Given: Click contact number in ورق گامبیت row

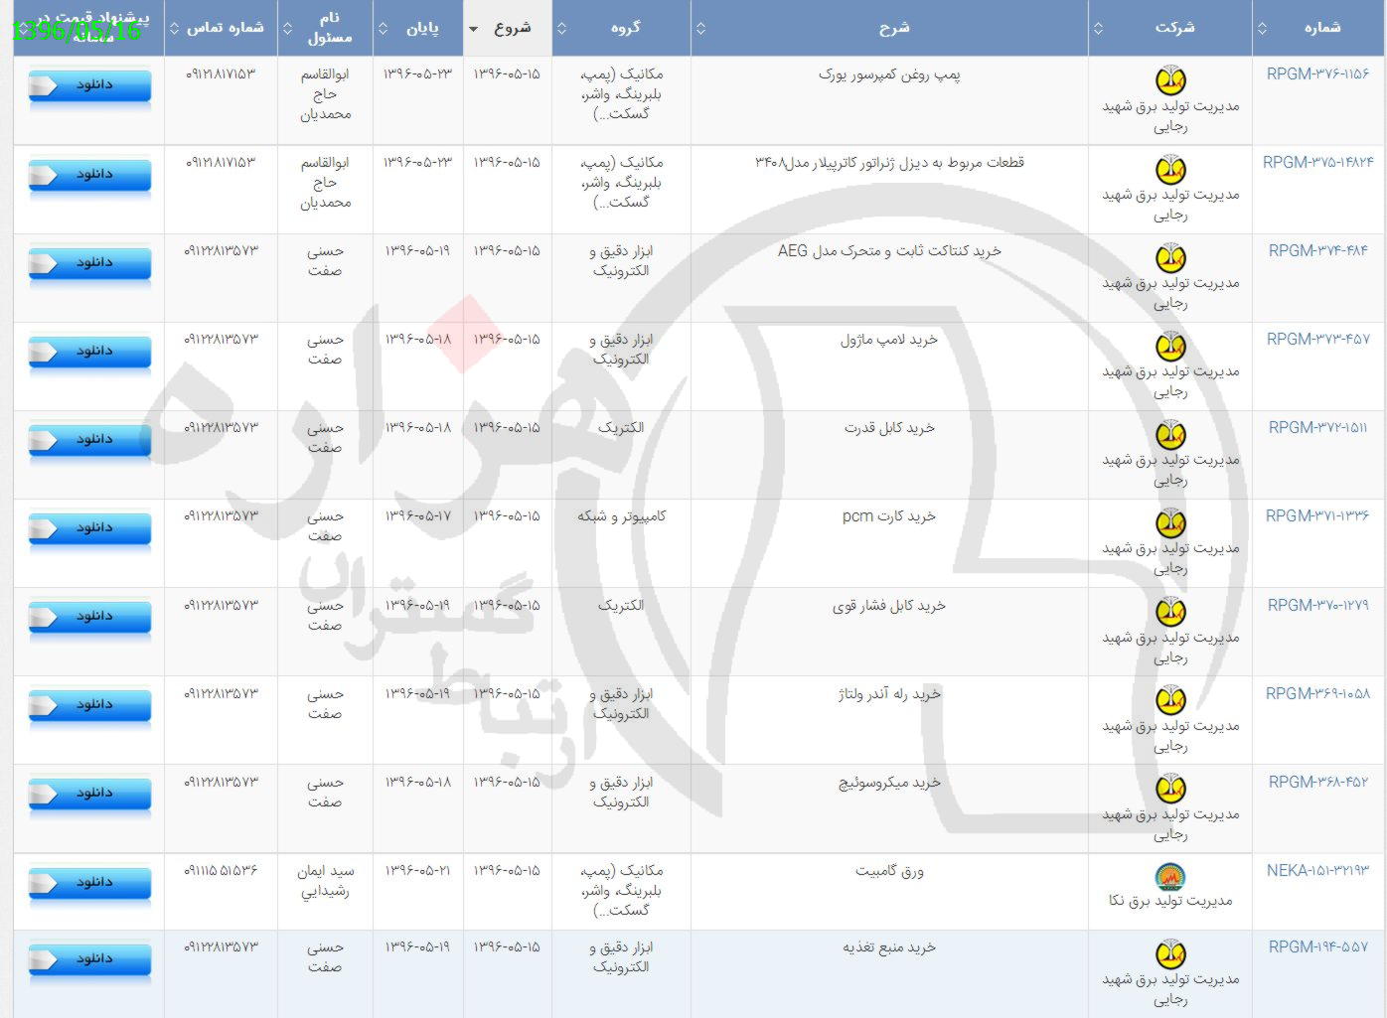Looking at the screenshot, I should (x=221, y=870).
